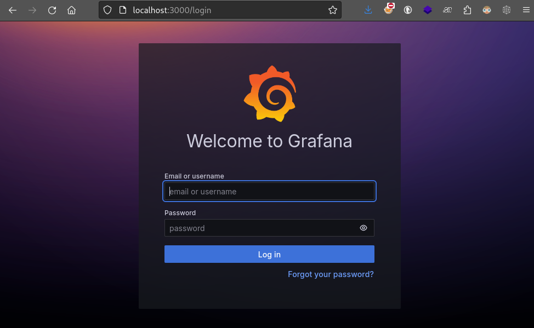The width and height of the screenshot is (534, 328).
Task: Click the localhost:3000/login address bar
Action: point(220,10)
